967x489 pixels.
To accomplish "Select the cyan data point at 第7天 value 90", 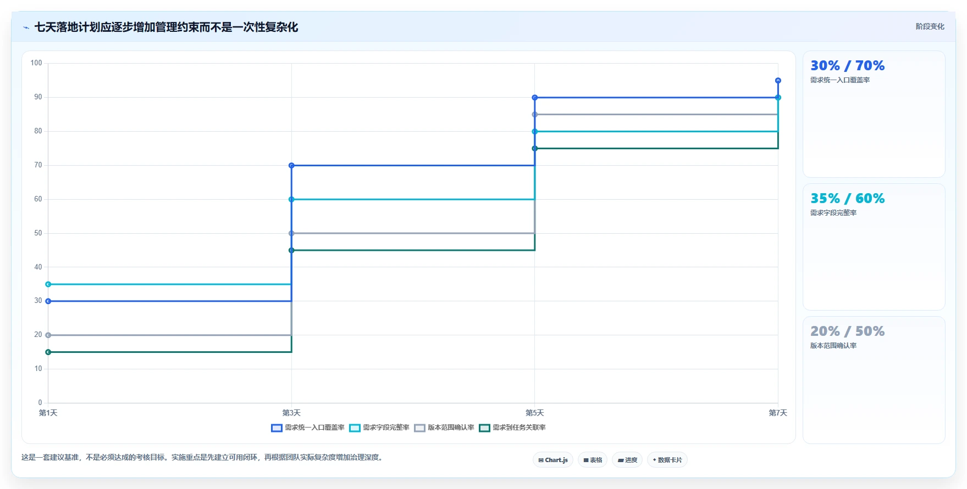I will pyautogui.click(x=778, y=98).
